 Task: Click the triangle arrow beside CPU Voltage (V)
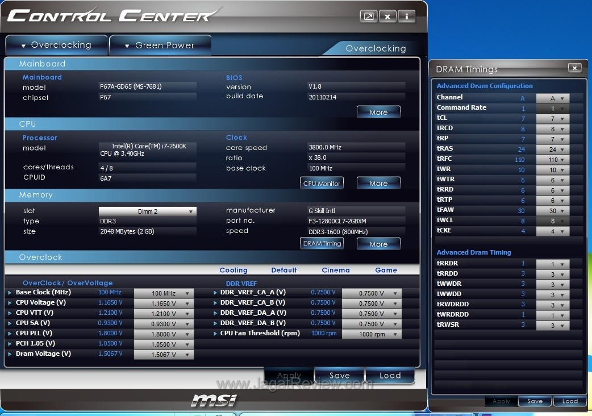(x=10, y=303)
